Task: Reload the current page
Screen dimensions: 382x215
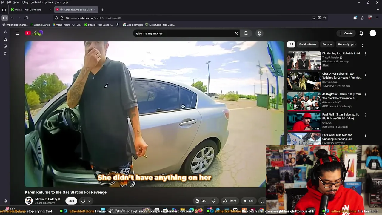Action: point(26,18)
